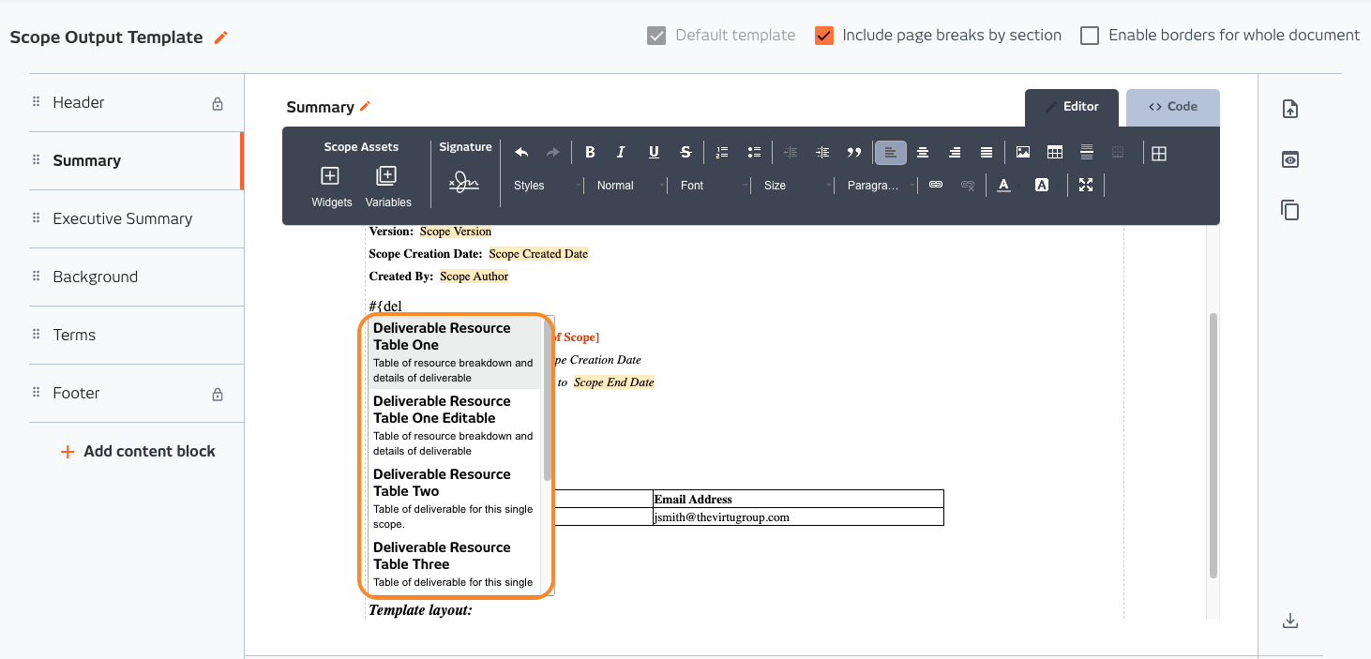This screenshot has height=659, width=1371.
Task: Insert a Signature block
Action: click(x=464, y=182)
